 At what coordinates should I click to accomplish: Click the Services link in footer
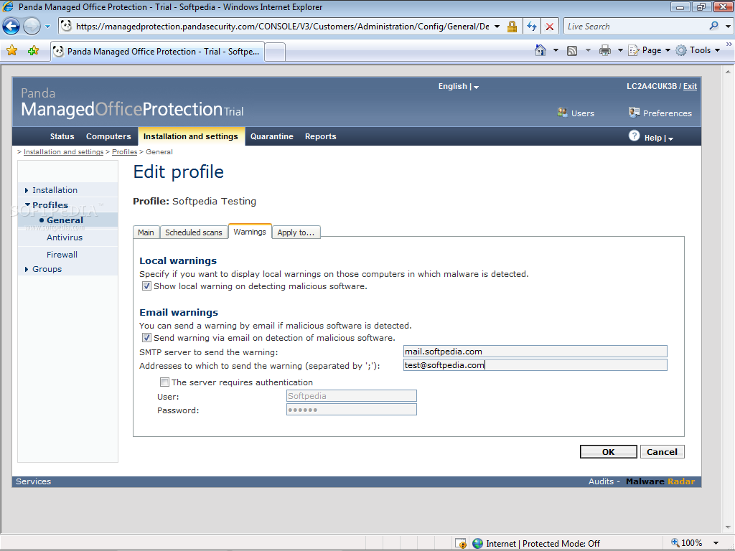coord(33,481)
